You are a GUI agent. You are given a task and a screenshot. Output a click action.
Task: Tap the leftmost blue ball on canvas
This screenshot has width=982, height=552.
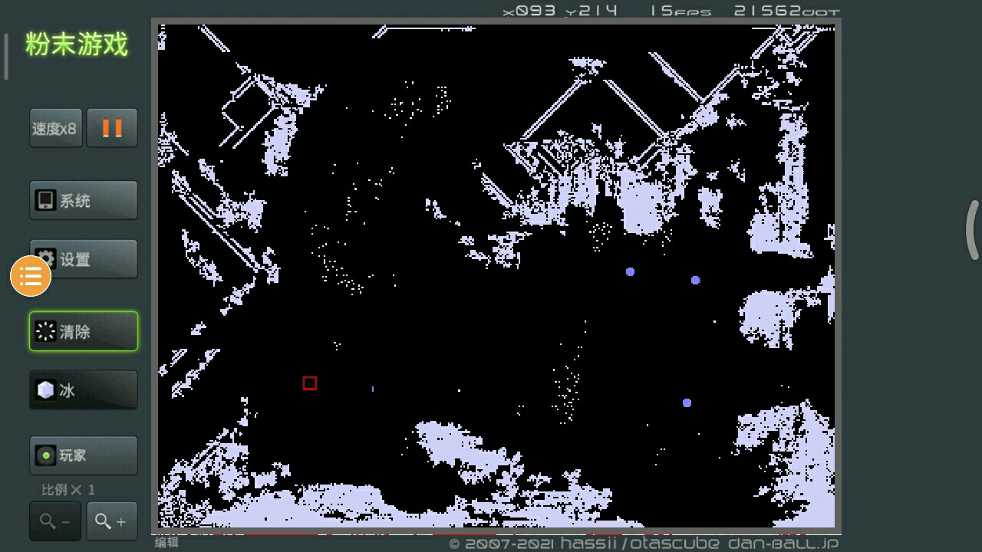click(630, 271)
